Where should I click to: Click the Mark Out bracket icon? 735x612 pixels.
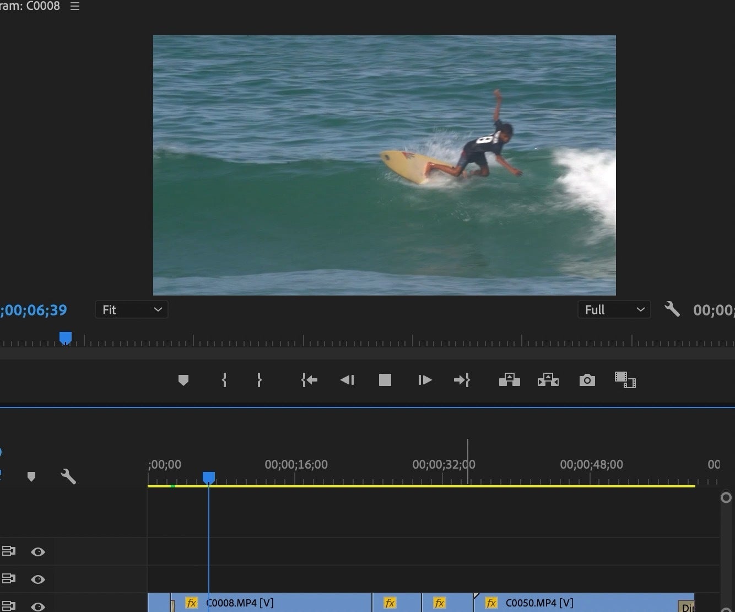click(259, 380)
